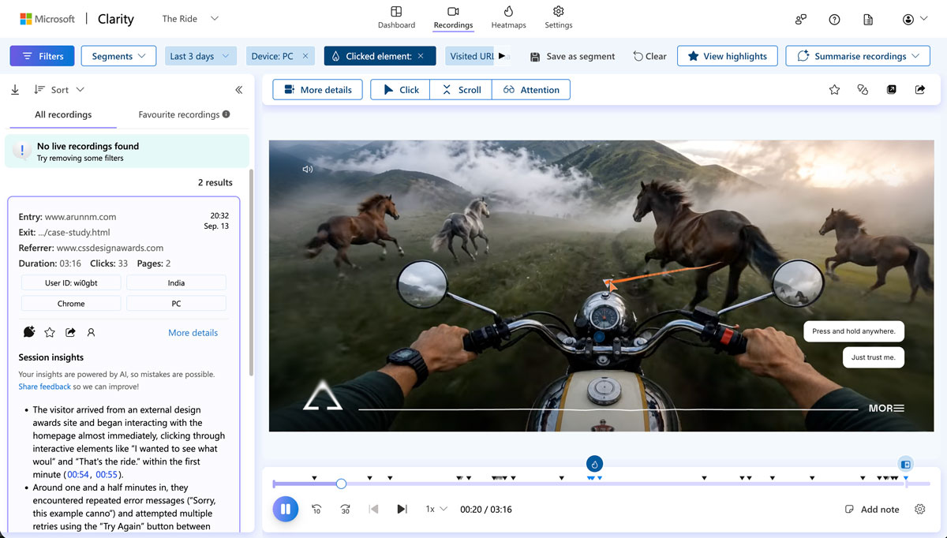
Task: Open the Sort dropdown
Action: point(59,90)
